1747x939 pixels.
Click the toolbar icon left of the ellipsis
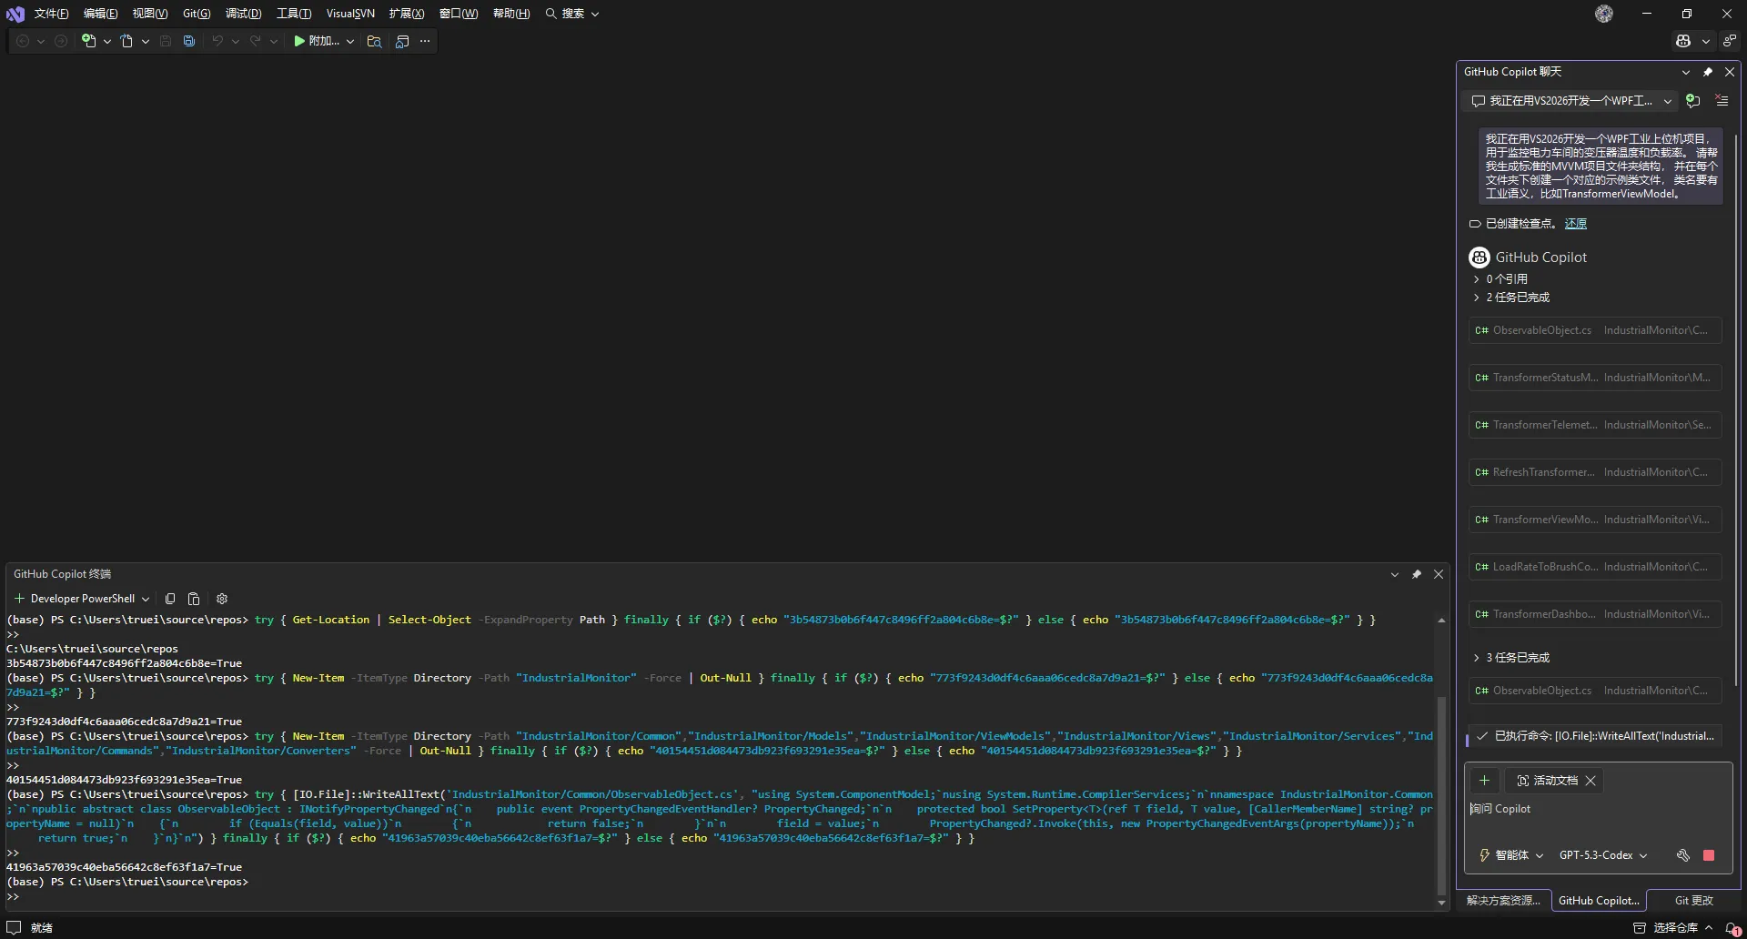[x=402, y=41]
